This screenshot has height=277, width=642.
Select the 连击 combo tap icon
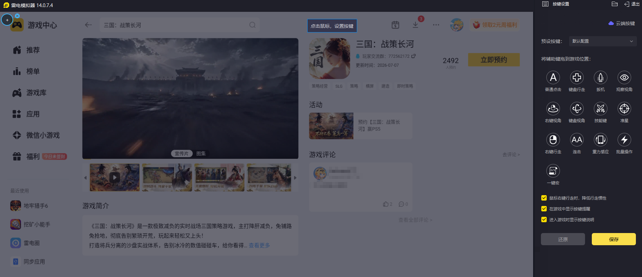pyautogui.click(x=577, y=140)
